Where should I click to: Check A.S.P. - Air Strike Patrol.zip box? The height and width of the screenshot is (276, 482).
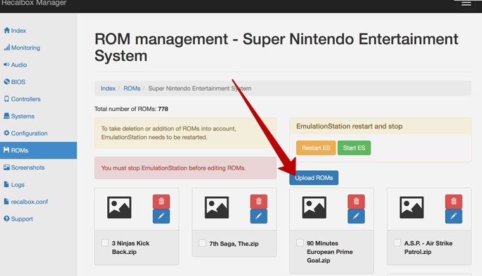click(397, 242)
